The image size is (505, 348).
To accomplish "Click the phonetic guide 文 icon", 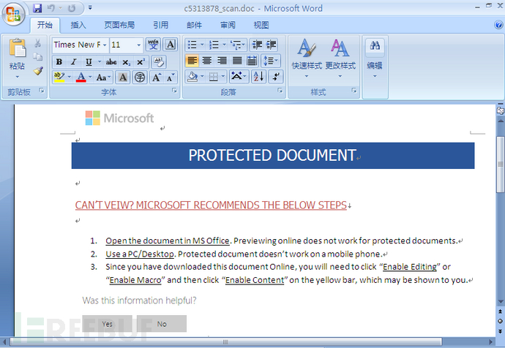I will point(153,45).
